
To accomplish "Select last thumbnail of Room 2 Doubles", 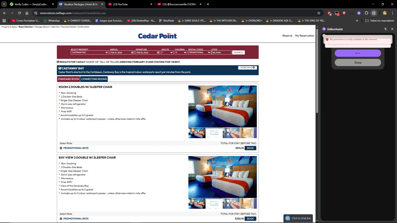I will point(248,133).
